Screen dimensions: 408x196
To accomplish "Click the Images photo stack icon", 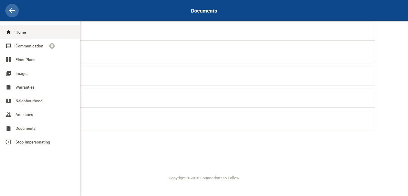I will pos(9,73).
